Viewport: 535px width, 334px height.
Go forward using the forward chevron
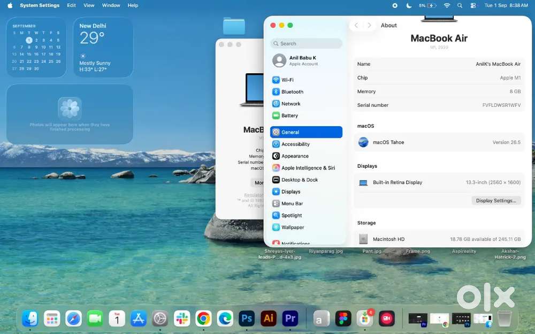click(369, 25)
